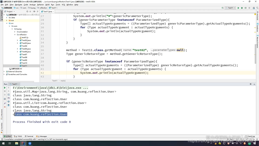Click kuang in the breadcrumb path
The image size is (259, 146).
[x=32, y=8]
